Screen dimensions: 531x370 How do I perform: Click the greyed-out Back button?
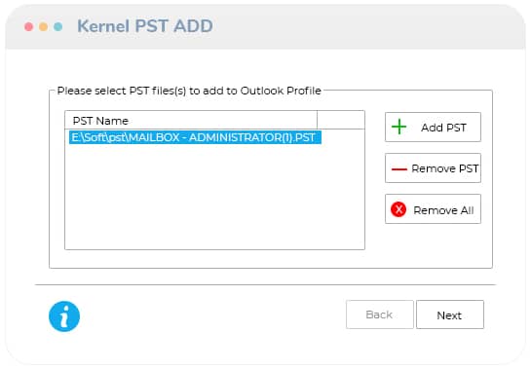tap(380, 314)
